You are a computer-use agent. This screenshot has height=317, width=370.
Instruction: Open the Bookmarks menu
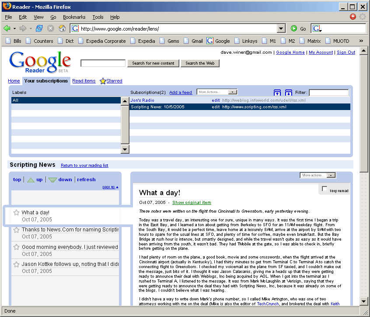click(74, 17)
